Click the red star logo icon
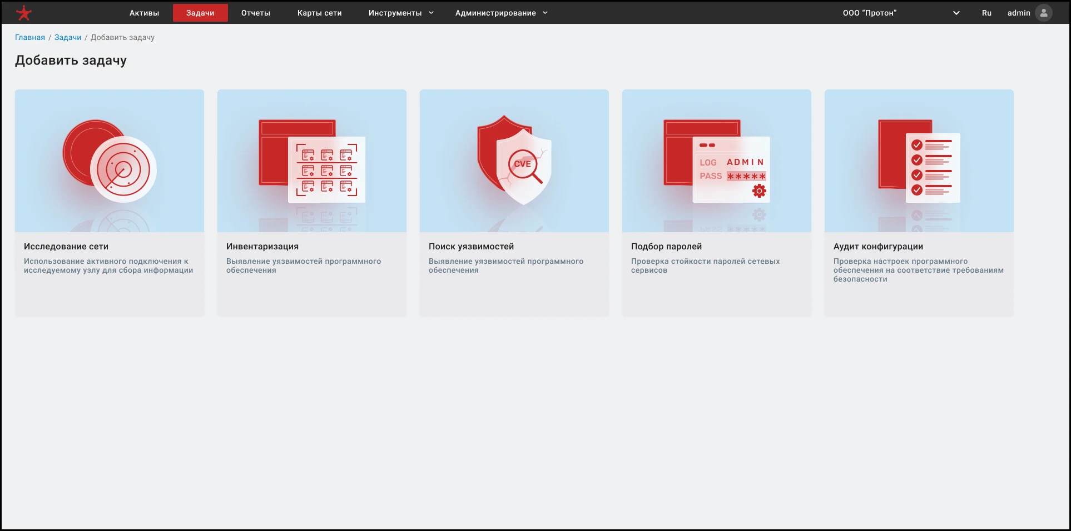Image resolution: width=1071 pixels, height=531 pixels. [x=24, y=13]
